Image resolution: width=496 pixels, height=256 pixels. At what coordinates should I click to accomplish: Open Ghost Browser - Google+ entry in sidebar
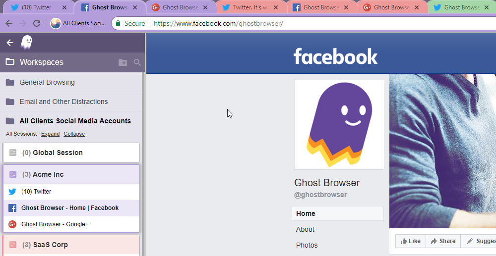71,224
